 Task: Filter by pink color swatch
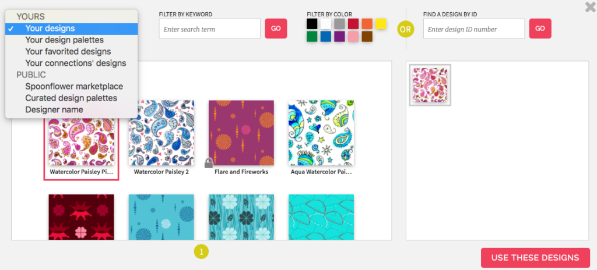[353, 37]
